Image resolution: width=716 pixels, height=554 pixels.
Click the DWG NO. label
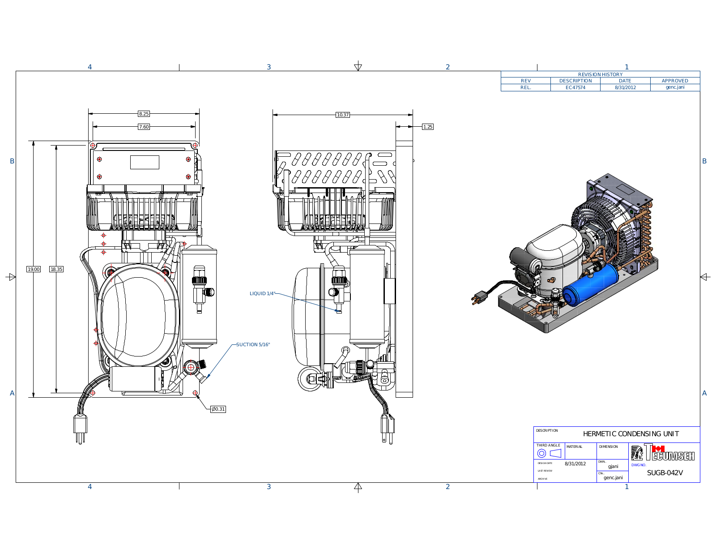click(639, 465)
